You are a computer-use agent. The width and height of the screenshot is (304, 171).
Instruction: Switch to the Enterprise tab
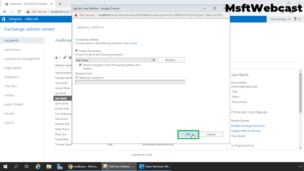pyautogui.click(x=15, y=19)
